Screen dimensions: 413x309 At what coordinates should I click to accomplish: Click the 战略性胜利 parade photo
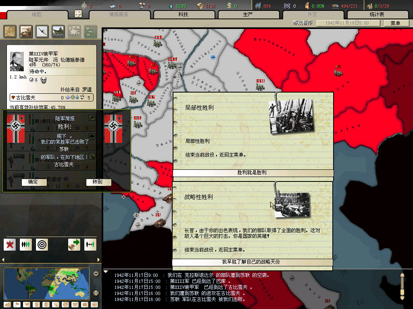point(292,205)
